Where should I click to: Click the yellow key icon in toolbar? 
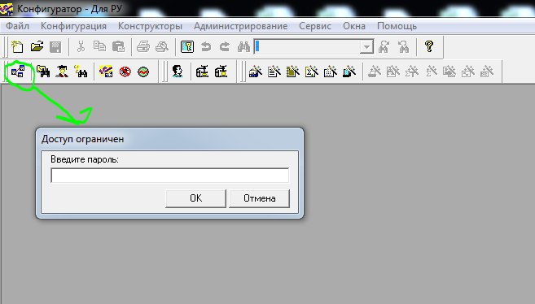187,46
